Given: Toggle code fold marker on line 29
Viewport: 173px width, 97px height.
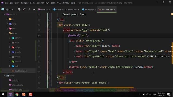Looking at the screenshot, I should click(49, 72).
